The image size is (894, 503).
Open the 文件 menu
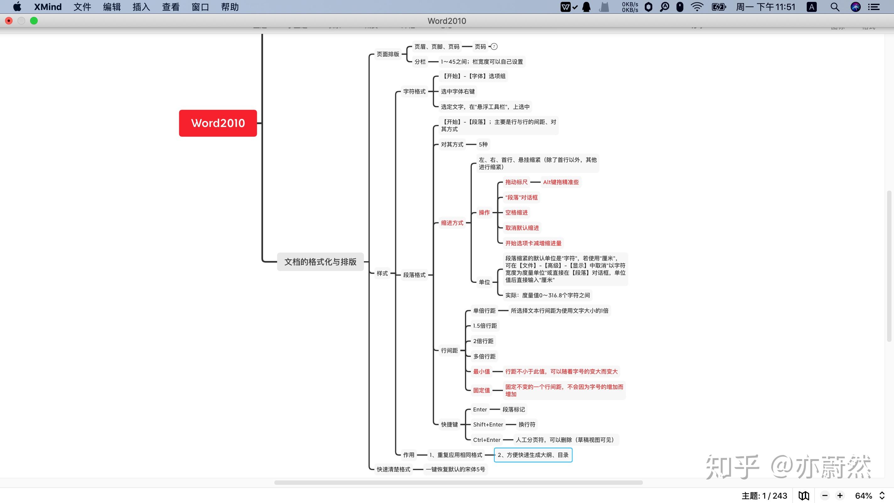point(82,7)
